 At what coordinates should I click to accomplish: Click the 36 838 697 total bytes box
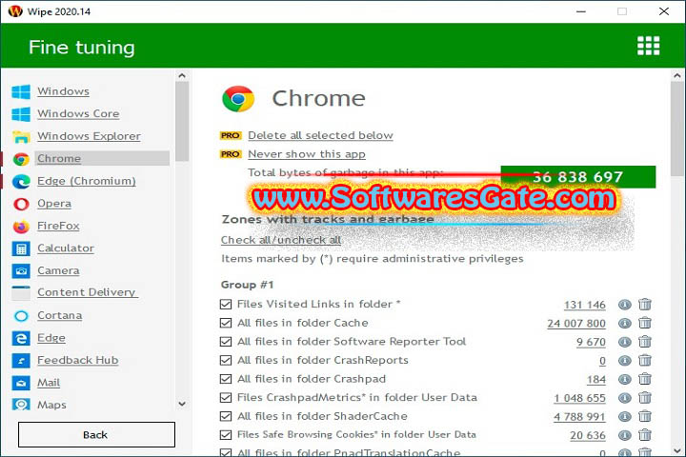[578, 177]
